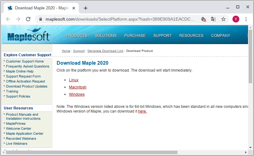The width and height of the screenshot is (254, 156).
Task: Open Download Product Updates
Action: point(27,86)
